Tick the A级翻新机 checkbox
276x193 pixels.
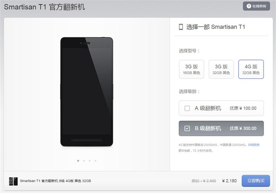point(187,108)
